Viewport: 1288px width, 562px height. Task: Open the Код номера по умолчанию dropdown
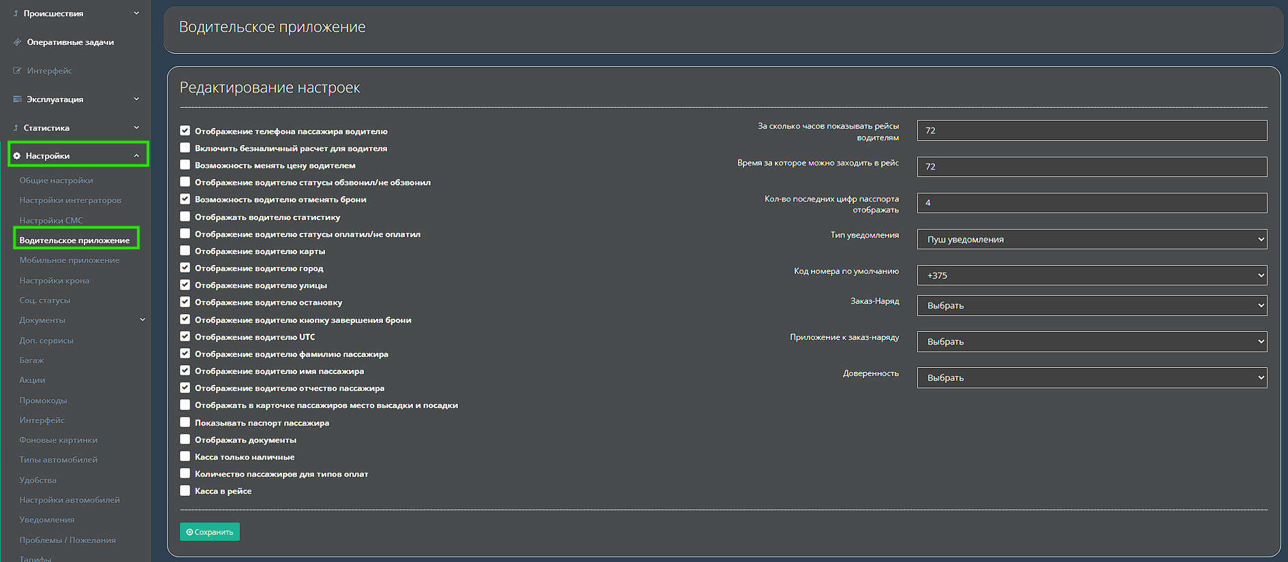1092,275
